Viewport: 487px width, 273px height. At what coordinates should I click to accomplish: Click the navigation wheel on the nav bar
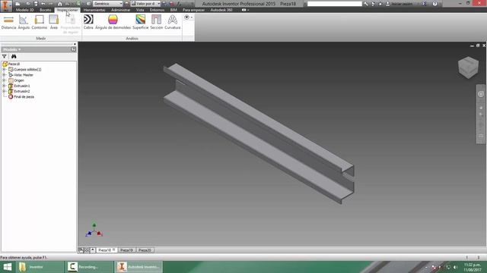coord(480,94)
